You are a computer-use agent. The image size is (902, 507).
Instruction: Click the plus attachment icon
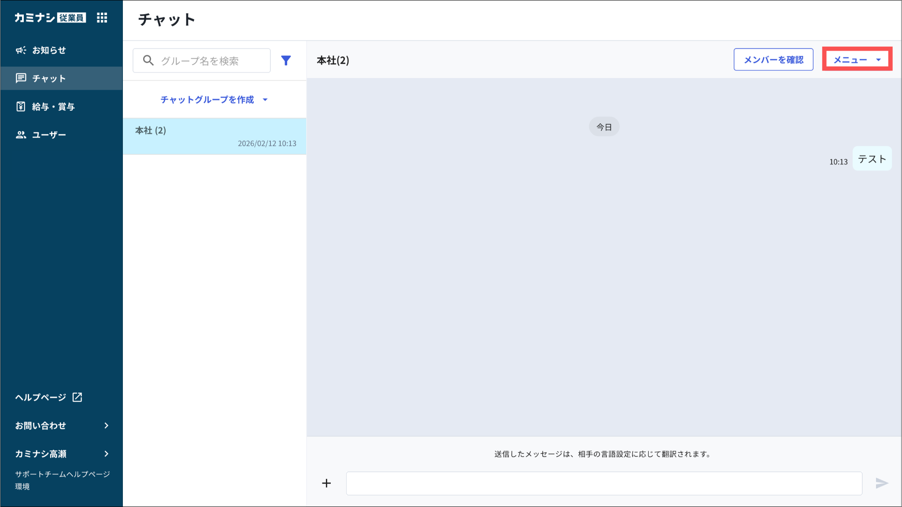[x=326, y=483]
